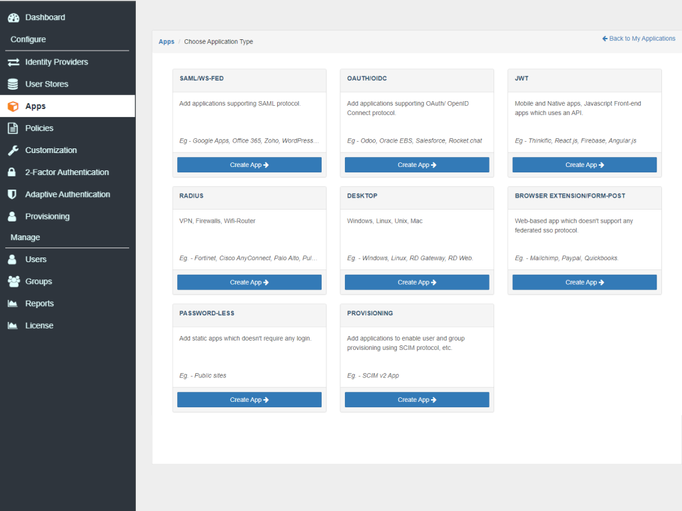
Task: Click the Reports chart icon
Action: tap(13, 303)
